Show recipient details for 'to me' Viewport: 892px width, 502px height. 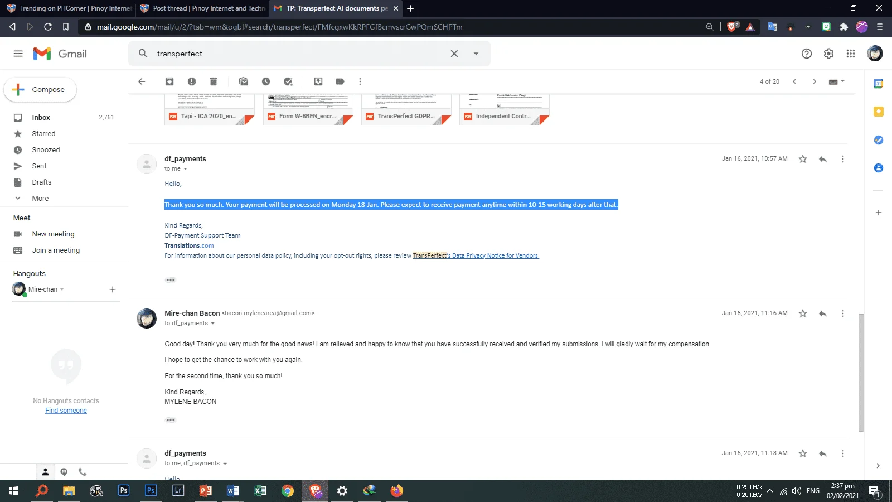tap(186, 169)
